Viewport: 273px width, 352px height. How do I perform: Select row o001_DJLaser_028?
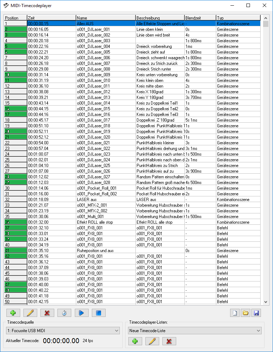coord(132,183)
